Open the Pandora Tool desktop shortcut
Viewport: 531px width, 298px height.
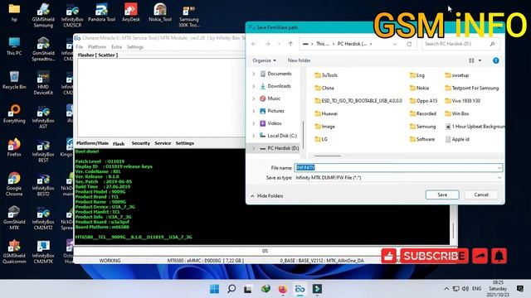101,13
